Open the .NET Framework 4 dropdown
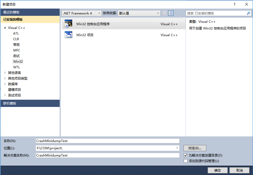Viewport: 253px width, 175px height. tap(81, 13)
